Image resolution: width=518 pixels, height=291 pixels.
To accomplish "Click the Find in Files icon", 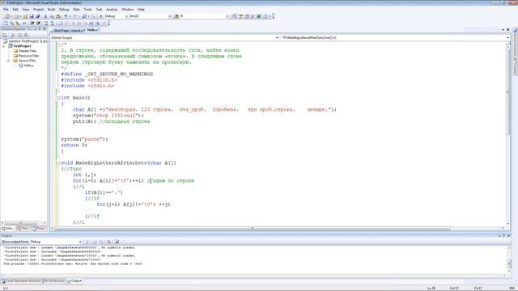I will (x=176, y=16).
